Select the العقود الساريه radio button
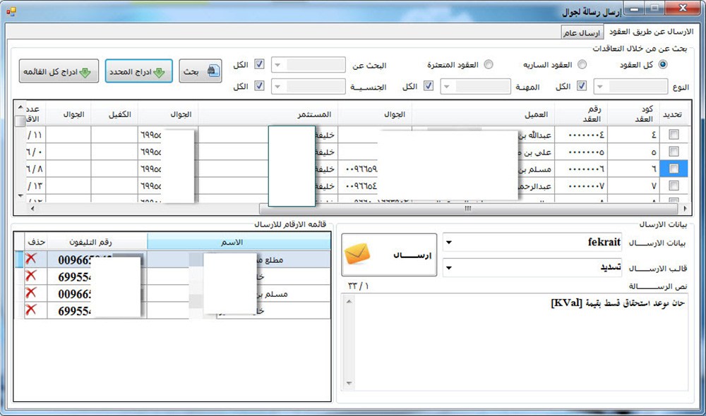The height and width of the screenshot is (416, 706). tap(582, 65)
